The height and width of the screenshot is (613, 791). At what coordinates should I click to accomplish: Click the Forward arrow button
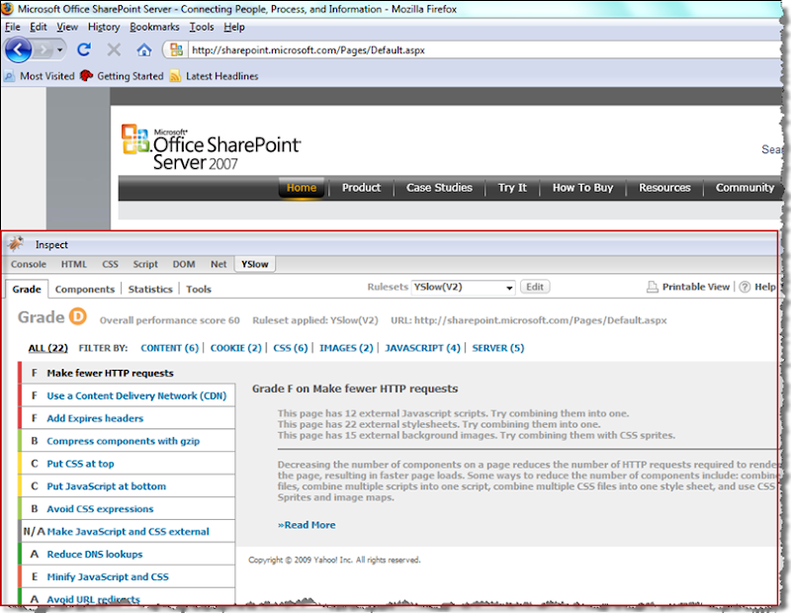[44, 50]
